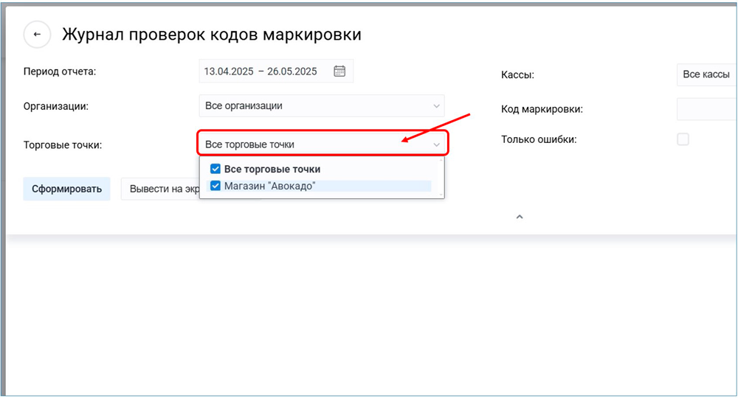Image resolution: width=738 pixels, height=398 pixels.
Task: Expand the Все кассы dropdown
Action: [x=706, y=74]
